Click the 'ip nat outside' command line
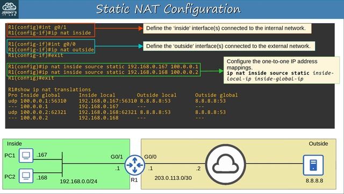 [51, 50]
